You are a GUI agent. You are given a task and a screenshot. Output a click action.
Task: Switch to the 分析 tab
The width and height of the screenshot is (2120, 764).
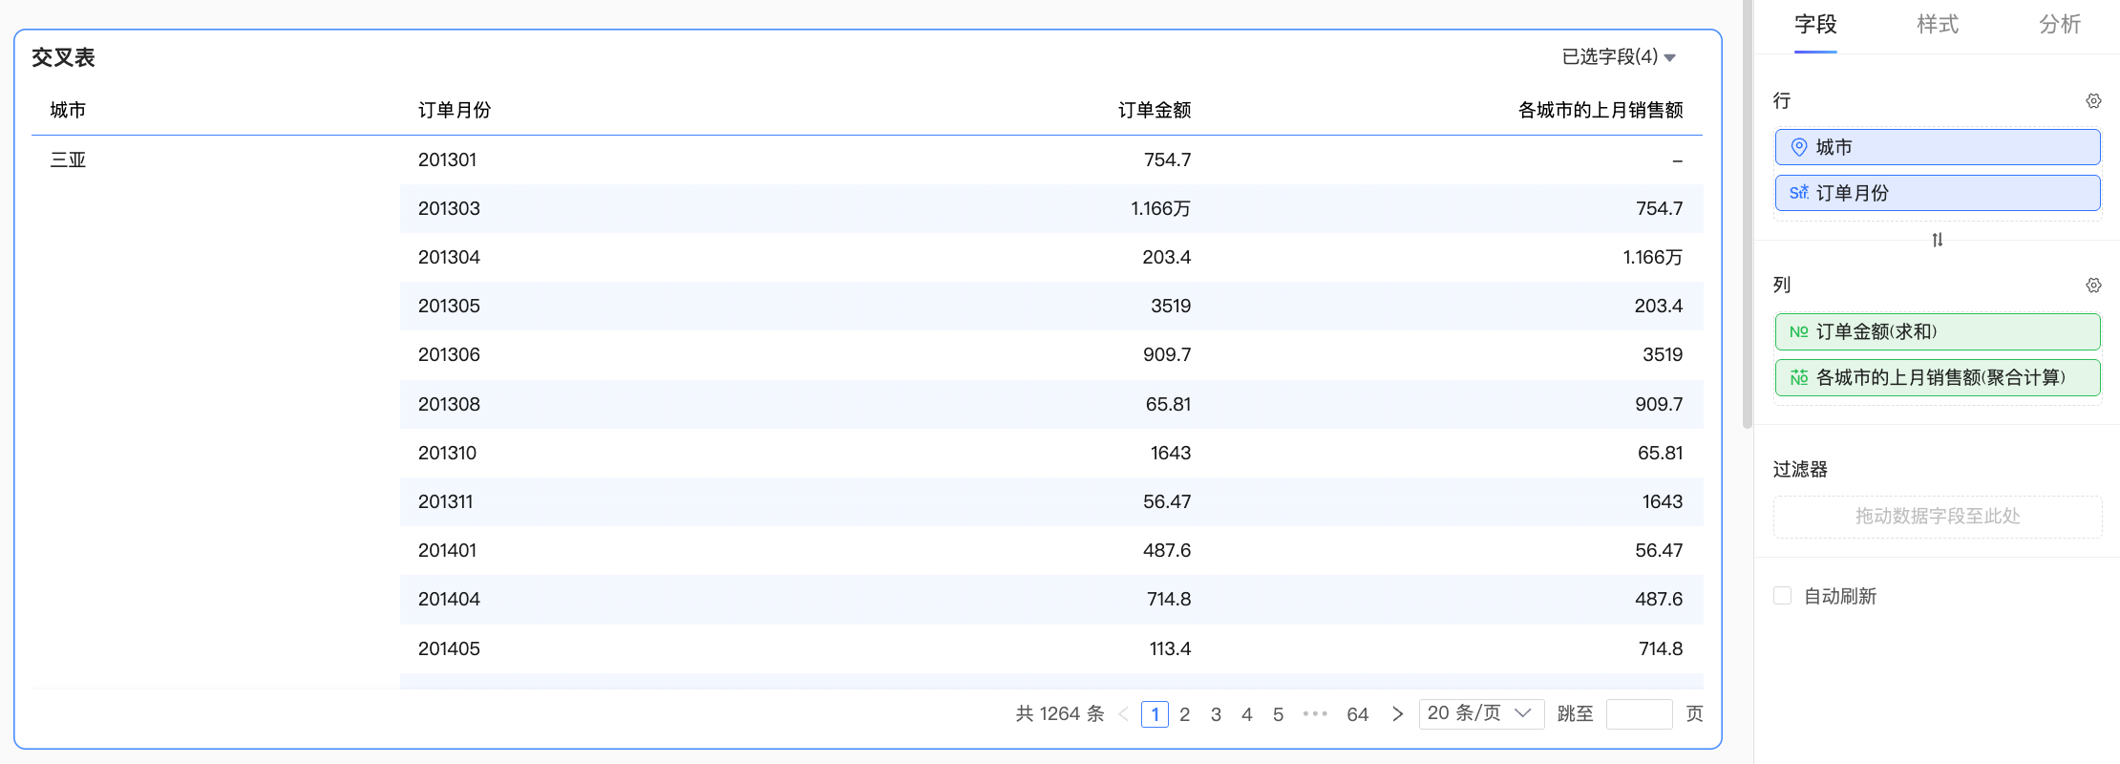[2060, 25]
